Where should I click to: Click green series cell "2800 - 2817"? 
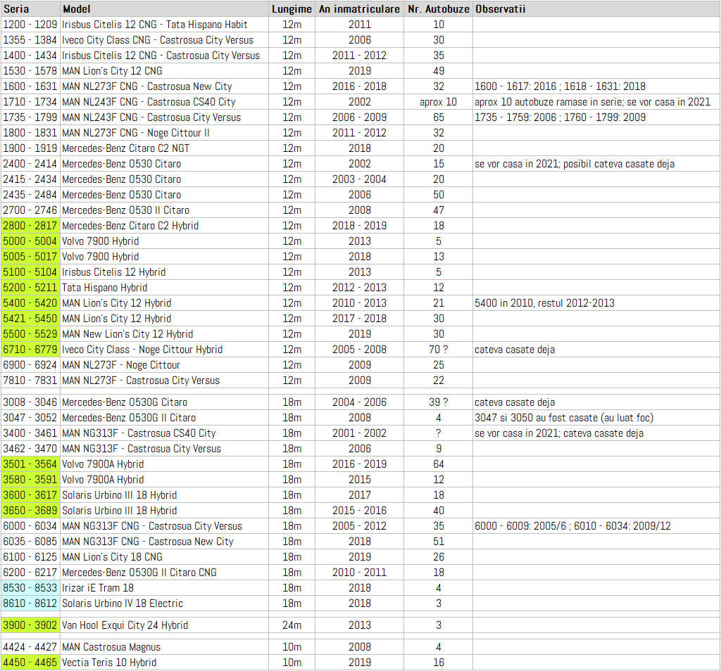coord(30,226)
